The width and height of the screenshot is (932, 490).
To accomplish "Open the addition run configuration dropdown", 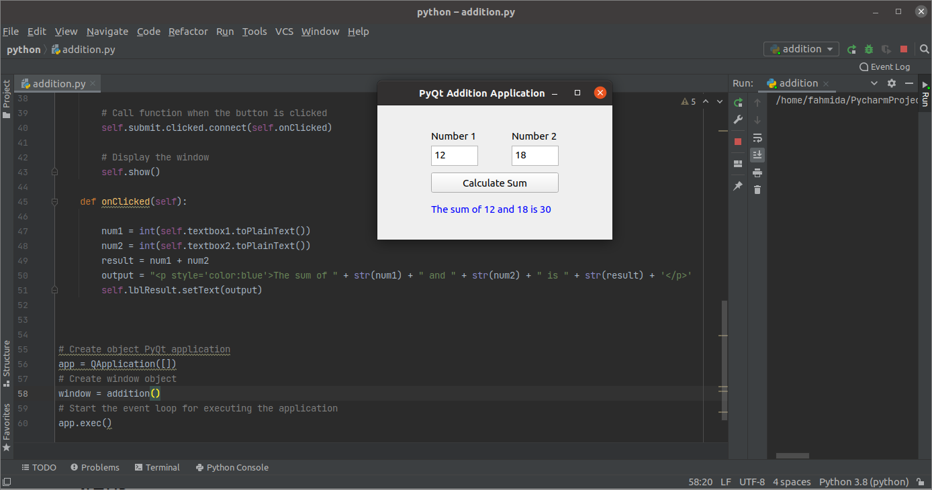I will point(802,49).
